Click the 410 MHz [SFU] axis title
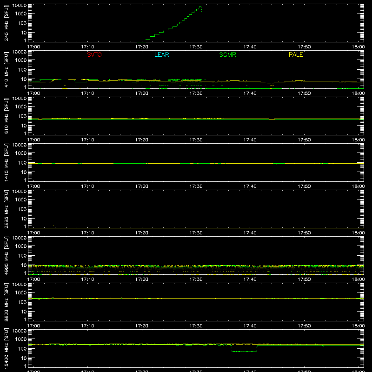The image size is (372, 372). (7, 69)
